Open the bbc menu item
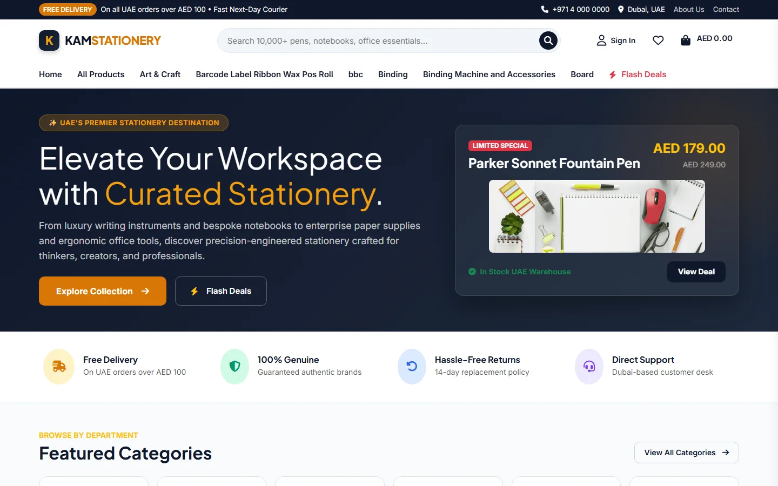The width and height of the screenshot is (778, 486). tap(356, 75)
